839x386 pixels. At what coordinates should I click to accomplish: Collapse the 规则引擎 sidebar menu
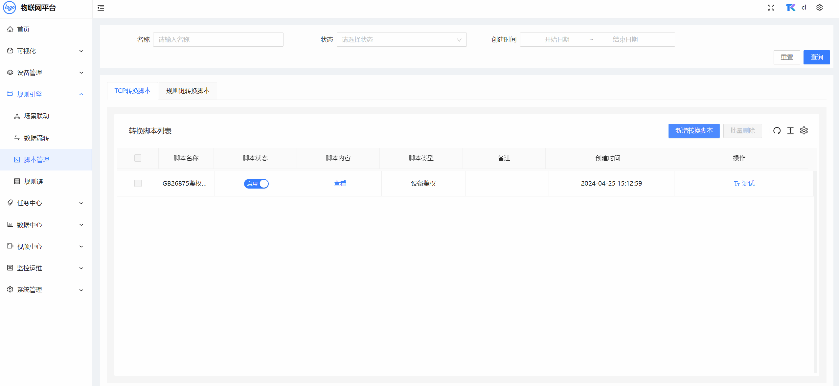[45, 94]
